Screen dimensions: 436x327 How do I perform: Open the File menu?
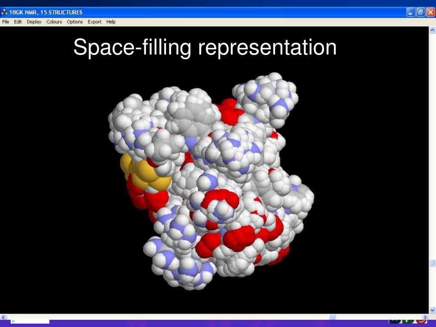click(x=6, y=22)
